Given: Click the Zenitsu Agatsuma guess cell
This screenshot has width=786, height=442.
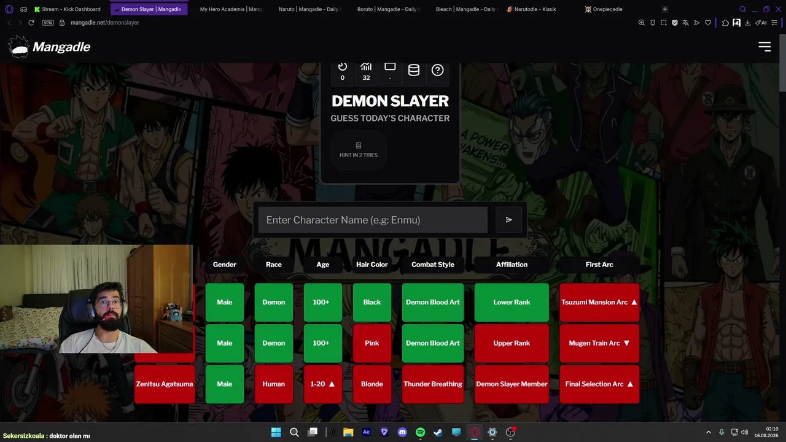Looking at the screenshot, I should [x=165, y=384].
